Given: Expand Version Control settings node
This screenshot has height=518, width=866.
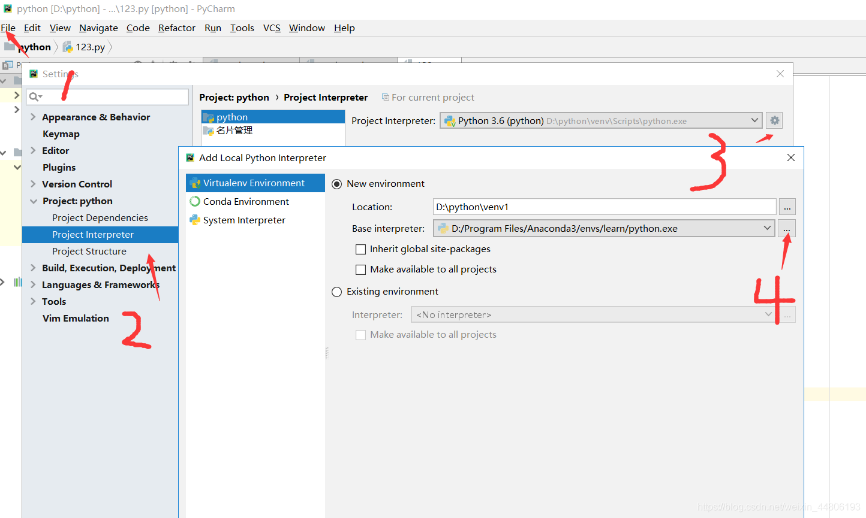Looking at the screenshot, I should [x=33, y=184].
